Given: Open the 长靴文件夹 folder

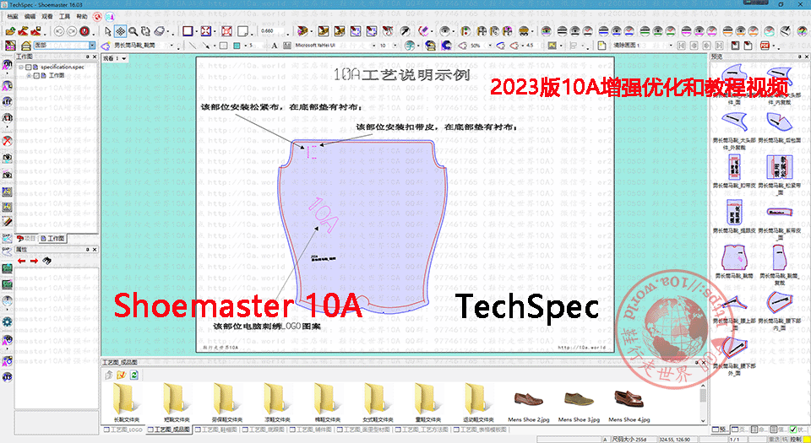Looking at the screenshot, I should pyautogui.click(x=126, y=402).
